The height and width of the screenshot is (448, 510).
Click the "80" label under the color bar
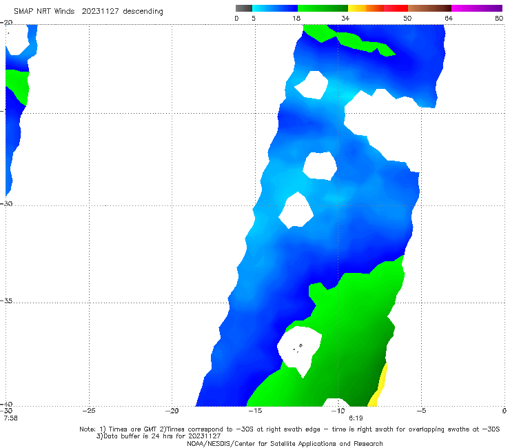pos(499,18)
